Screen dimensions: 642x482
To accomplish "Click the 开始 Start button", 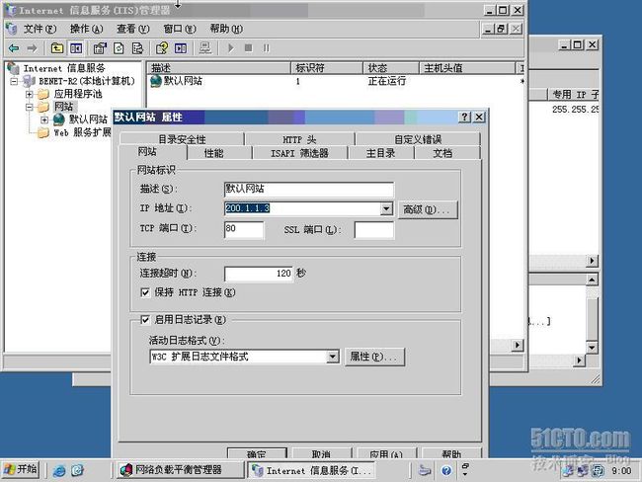I will [x=21, y=470].
